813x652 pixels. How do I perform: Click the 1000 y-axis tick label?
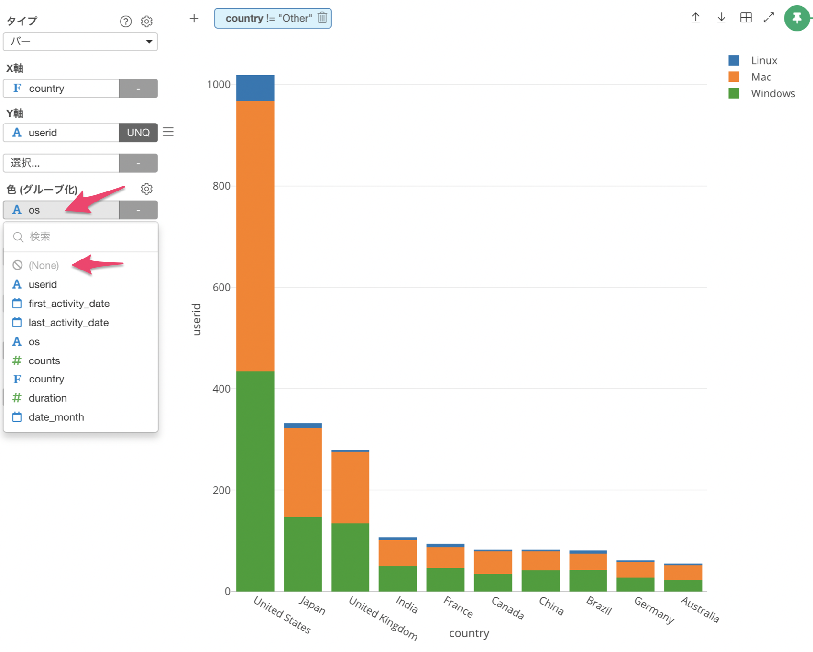click(219, 85)
